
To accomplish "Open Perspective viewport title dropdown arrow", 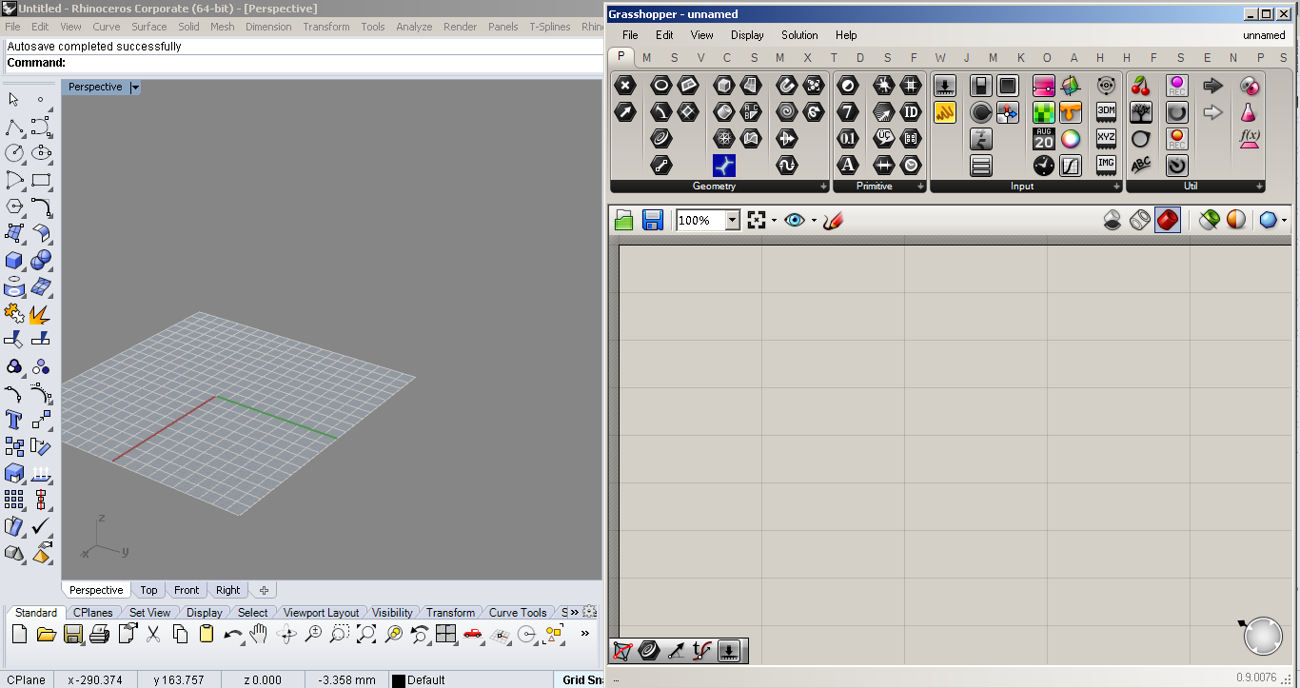I will (135, 87).
